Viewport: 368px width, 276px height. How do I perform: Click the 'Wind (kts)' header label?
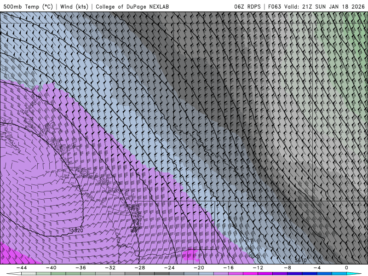[74, 6]
